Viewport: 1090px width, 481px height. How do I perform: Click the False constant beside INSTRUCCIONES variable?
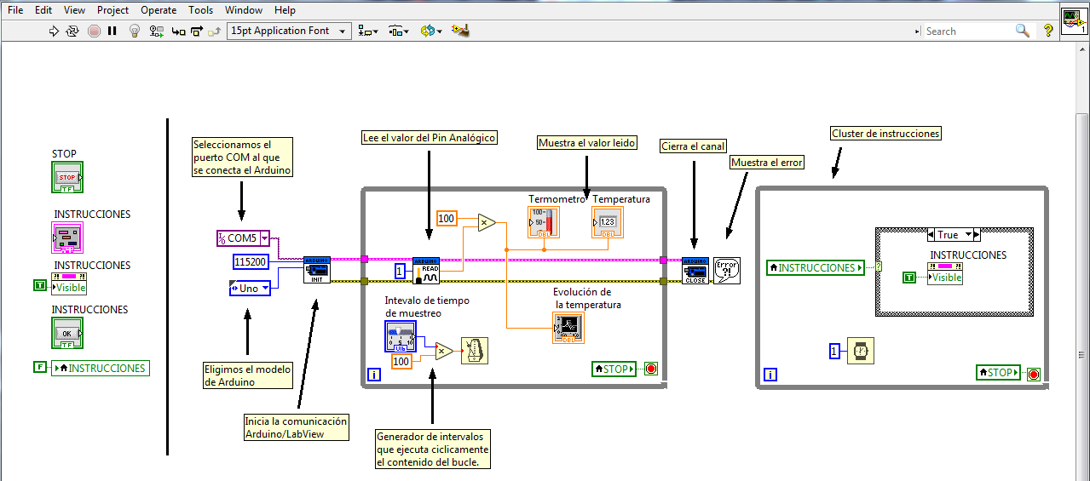pos(40,369)
